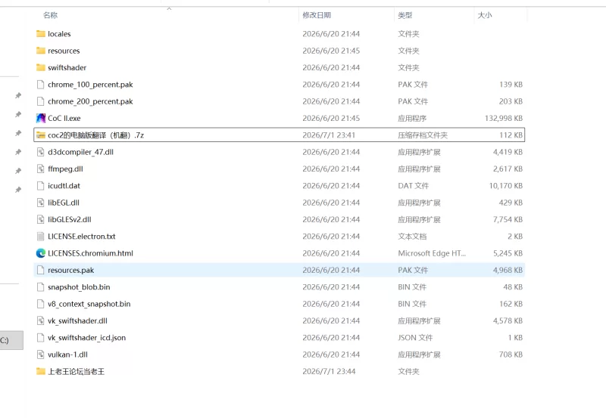The image size is (606, 418).
Task: Click the LICENSE.electron.txt document icon
Action: [41, 237]
